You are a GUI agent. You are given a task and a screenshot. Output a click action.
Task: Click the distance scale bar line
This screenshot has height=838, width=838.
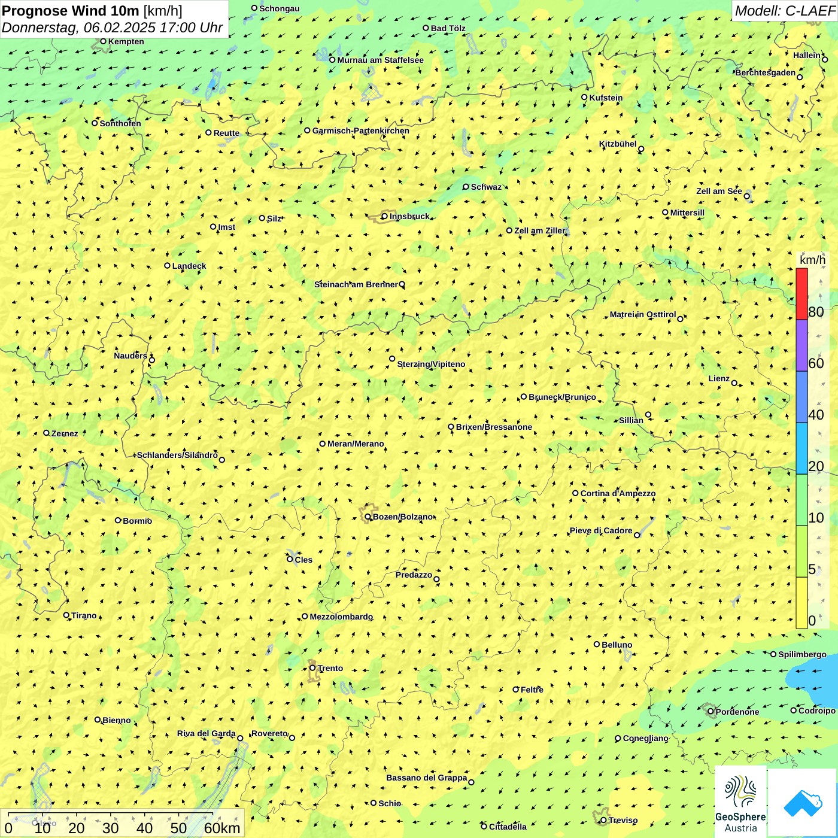111,815
